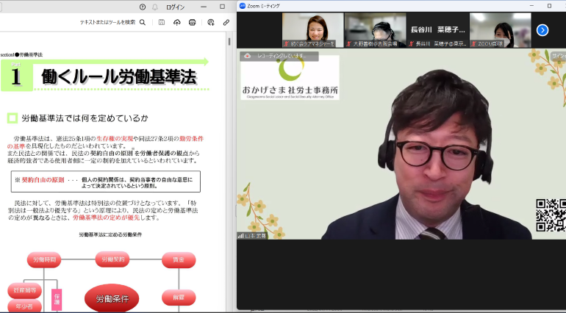Open the AI assistant icon in toolbar

(210, 22)
